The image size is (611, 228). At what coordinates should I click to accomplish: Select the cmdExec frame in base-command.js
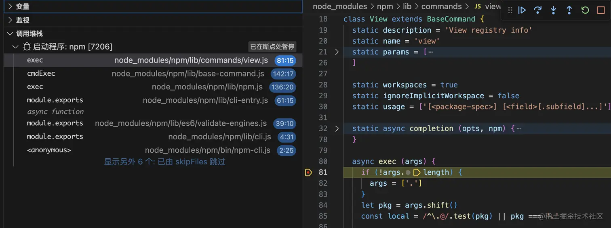[153, 74]
